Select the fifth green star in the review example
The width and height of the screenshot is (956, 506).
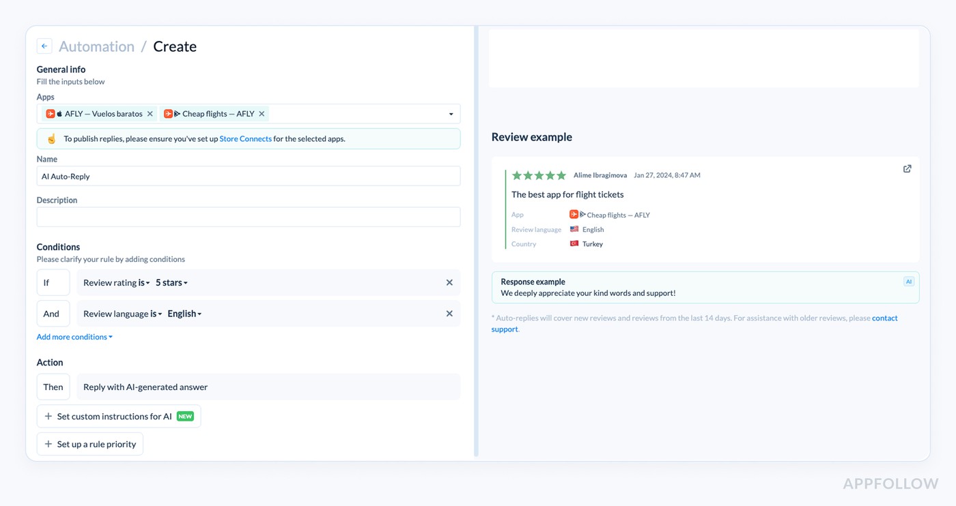pos(561,175)
